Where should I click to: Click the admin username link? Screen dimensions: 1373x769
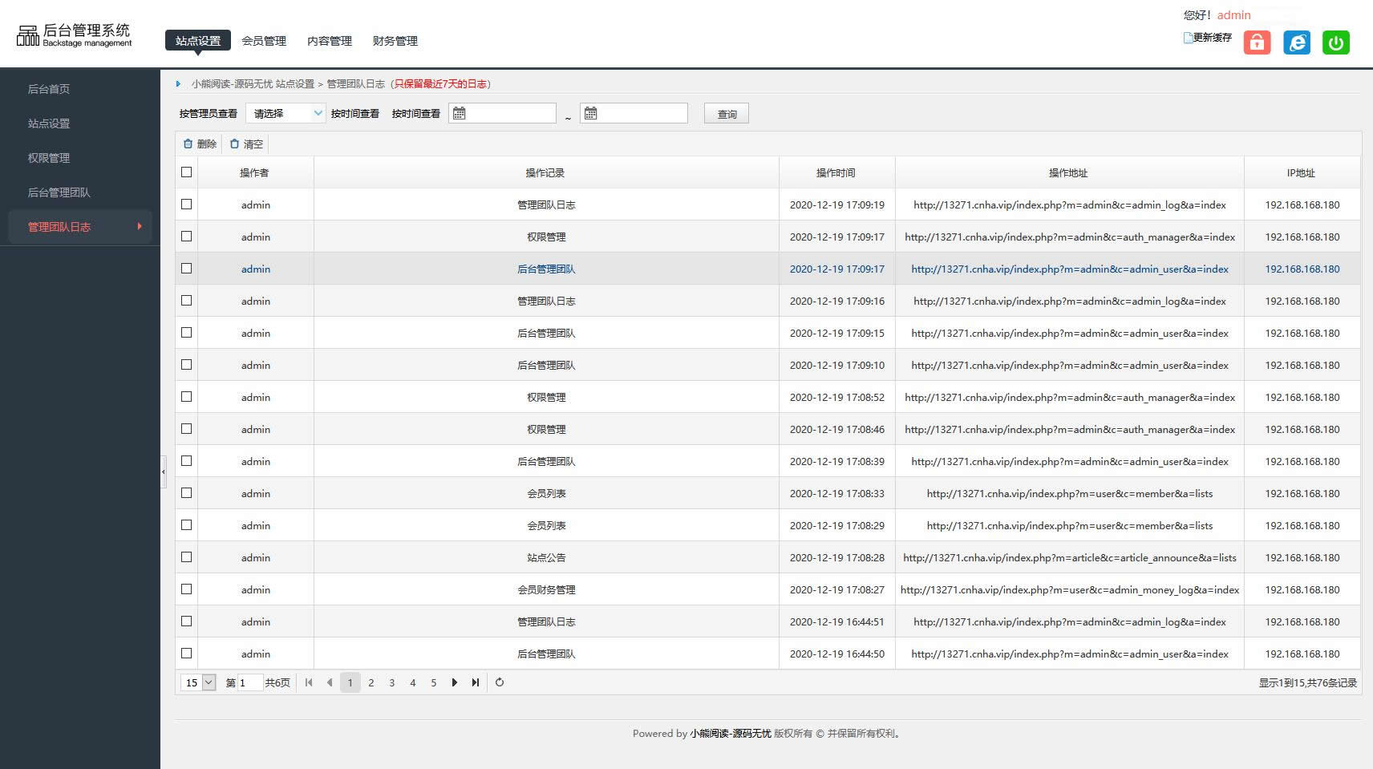point(1233,15)
